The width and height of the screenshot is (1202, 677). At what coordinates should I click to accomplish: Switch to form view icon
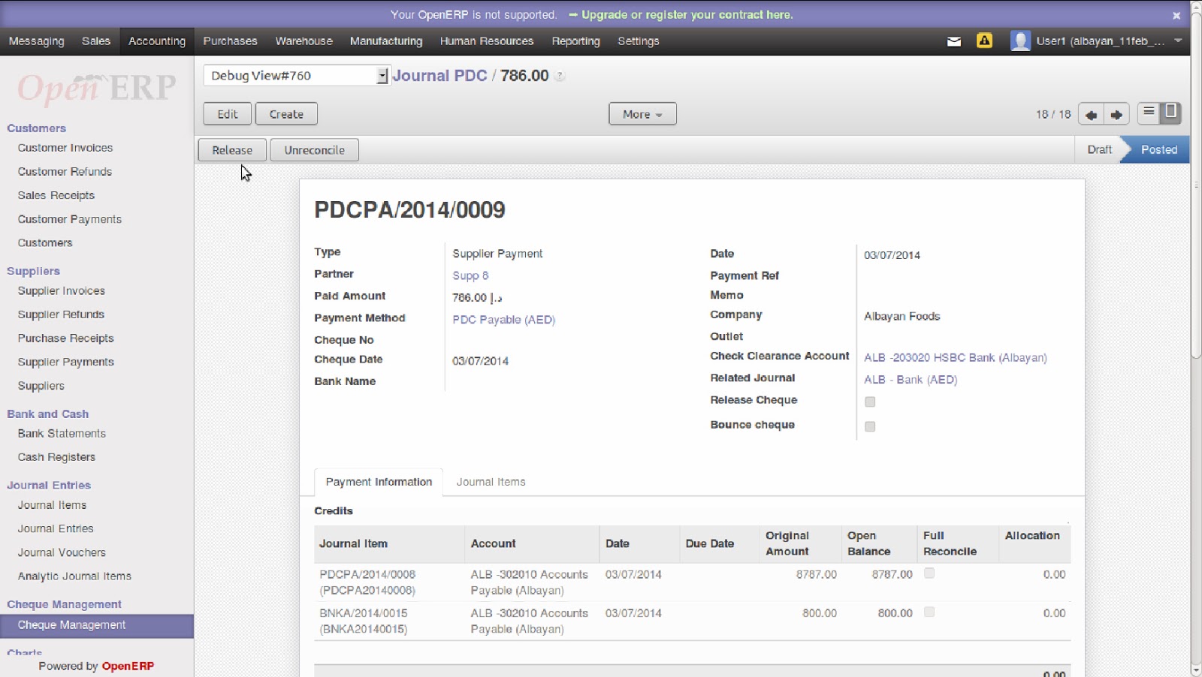[x=1170, y=113]
